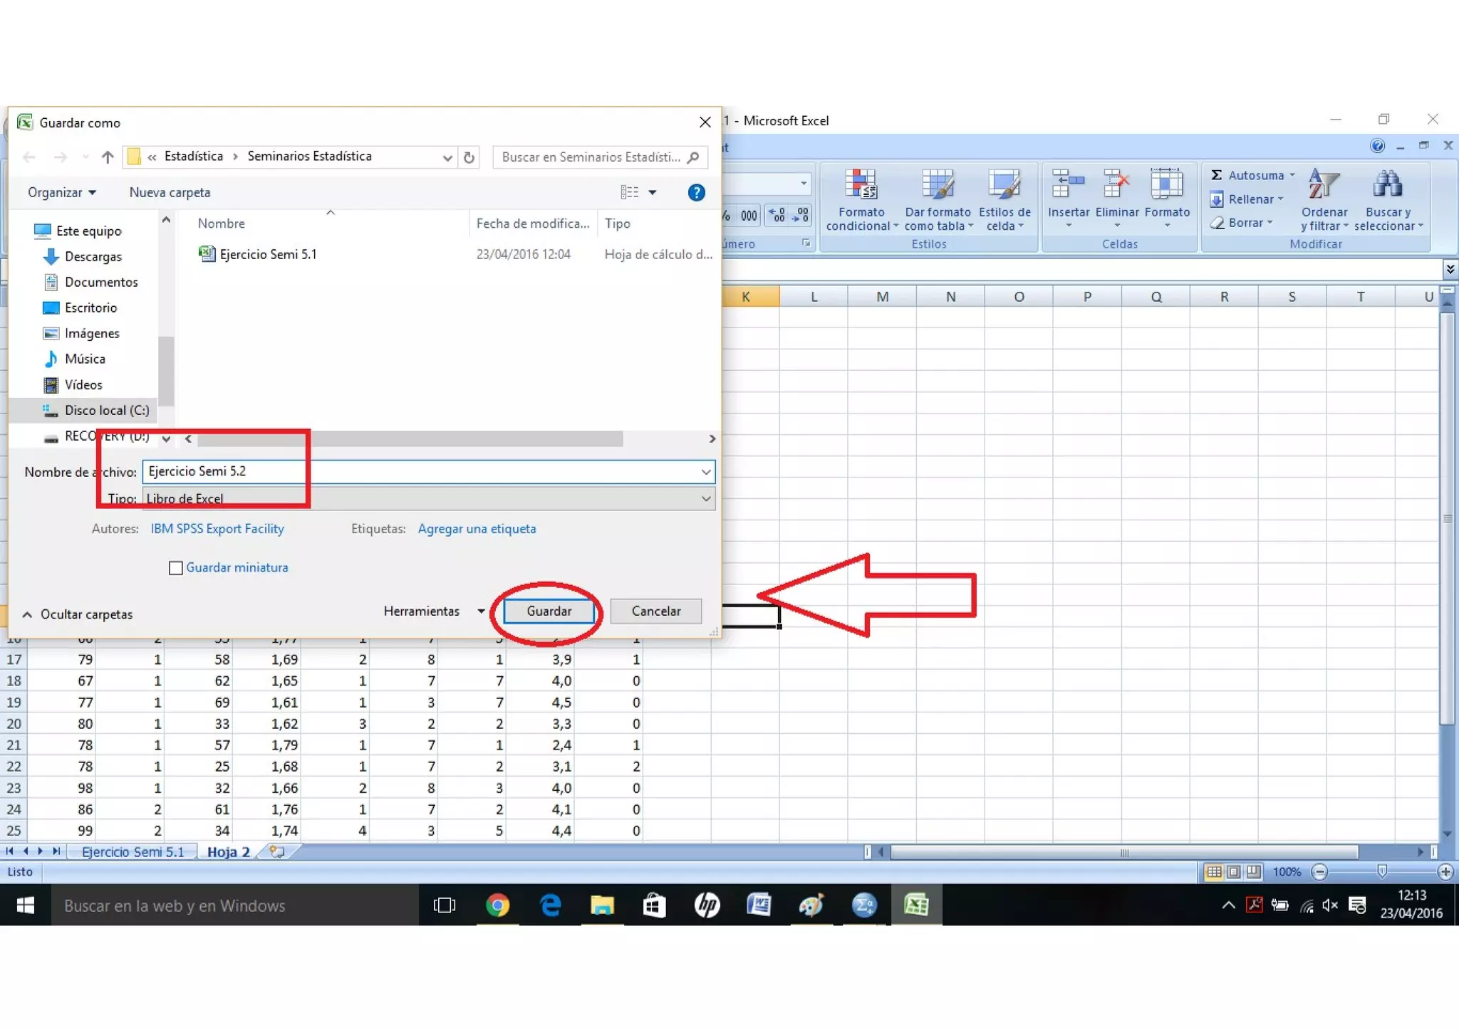Click the increase decimals icon
This screenshot has height=1030, width=1459.
777,216
